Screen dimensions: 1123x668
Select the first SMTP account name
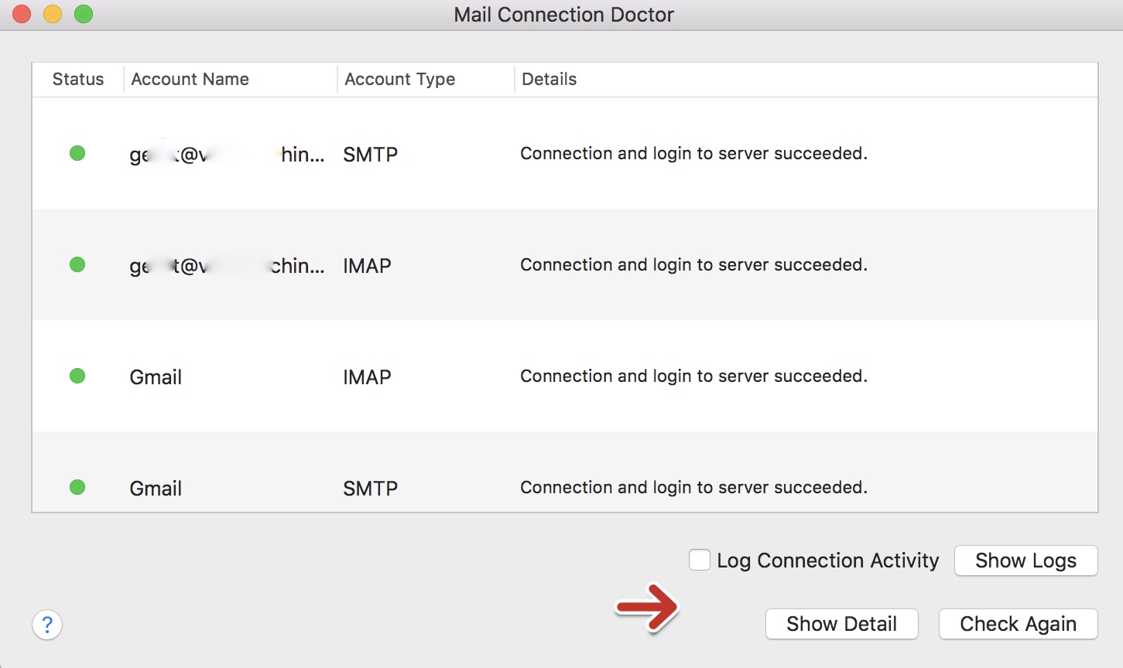coord(226,155)
